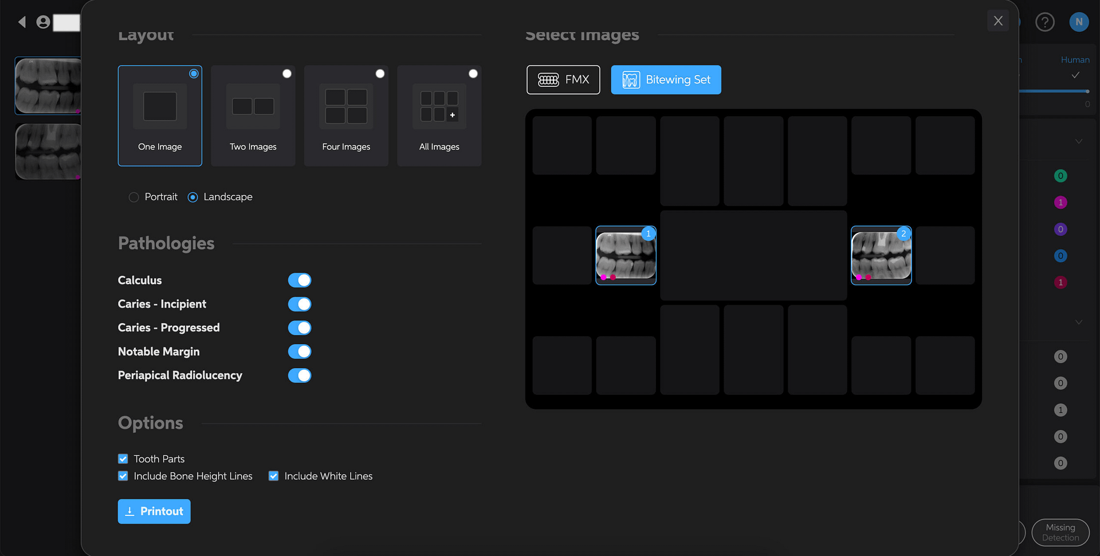This screenshot has height=556, width=1100.
Task: Collapse the upper sidebar section chevron
Action: (x=1079, y=141)
